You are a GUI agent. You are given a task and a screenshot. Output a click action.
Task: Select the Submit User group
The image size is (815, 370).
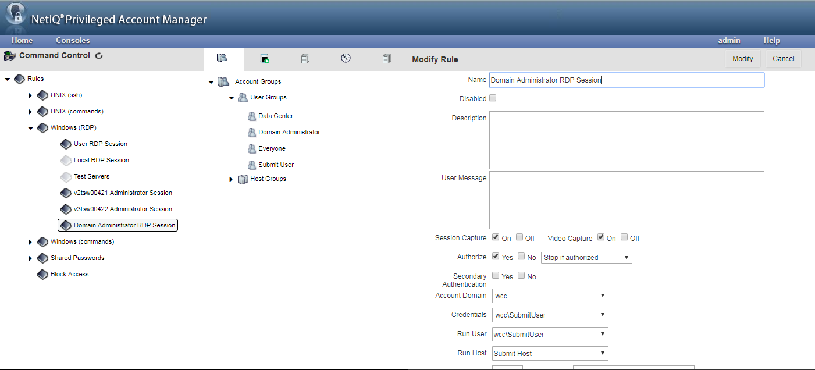(x=276, y=165)
